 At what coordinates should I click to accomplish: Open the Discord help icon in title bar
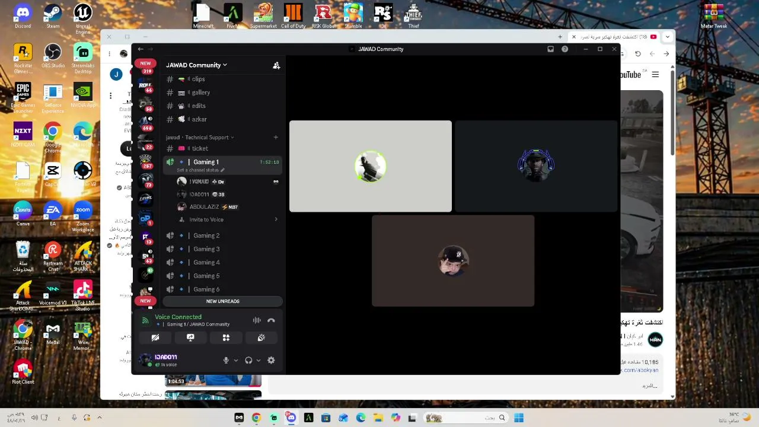point(565,49)
